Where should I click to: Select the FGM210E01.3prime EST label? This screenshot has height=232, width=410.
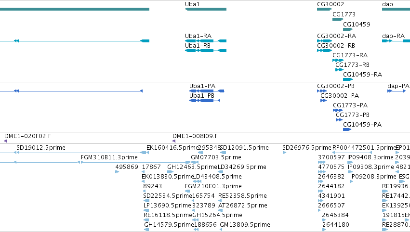tap(213, 187)
